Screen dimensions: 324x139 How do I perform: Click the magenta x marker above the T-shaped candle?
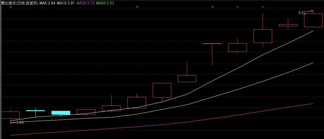click(x=212, y=7)
